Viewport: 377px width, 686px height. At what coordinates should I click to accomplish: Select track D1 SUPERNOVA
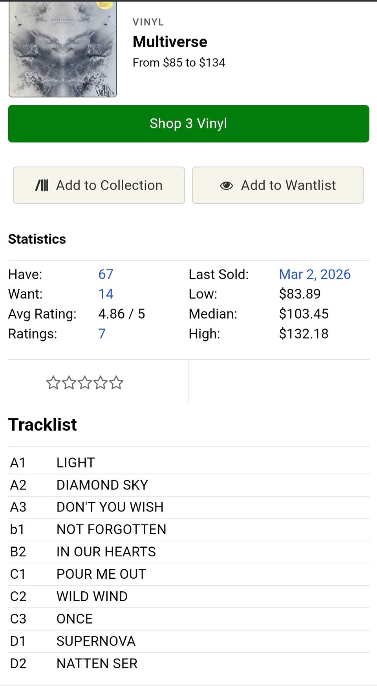pyautogui.click(x=96, y=641)
